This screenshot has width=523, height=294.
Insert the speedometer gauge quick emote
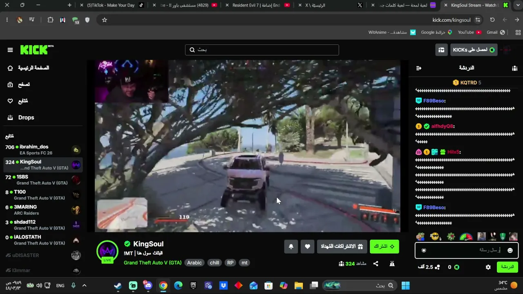click(x=466, y=236)
